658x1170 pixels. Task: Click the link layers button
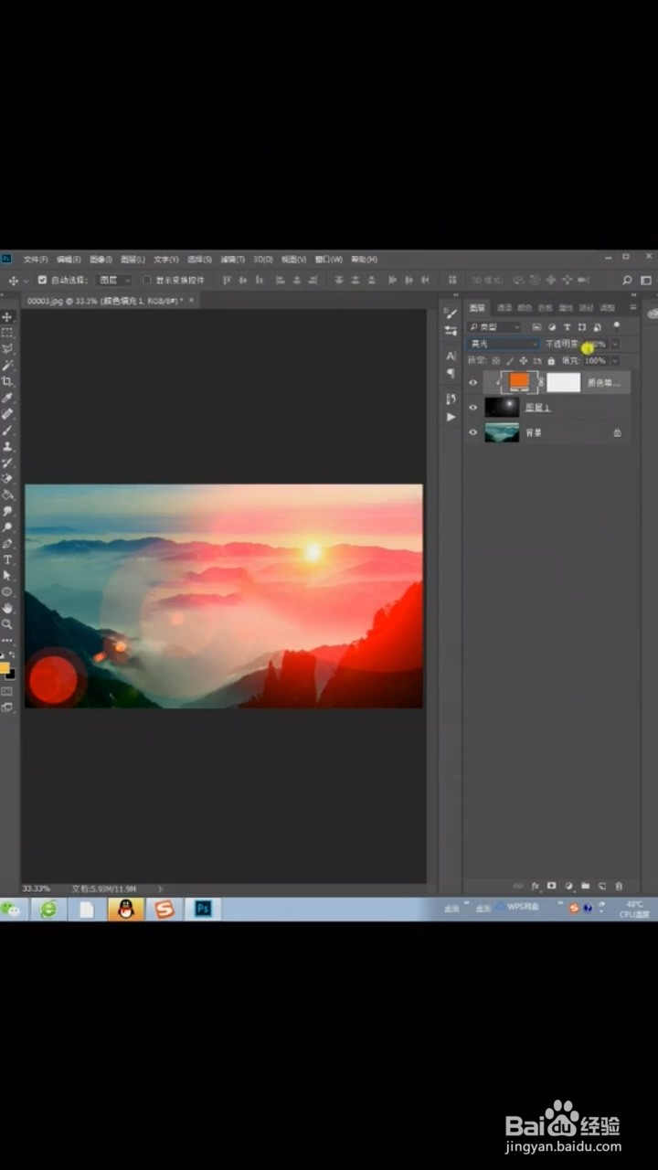518,886
